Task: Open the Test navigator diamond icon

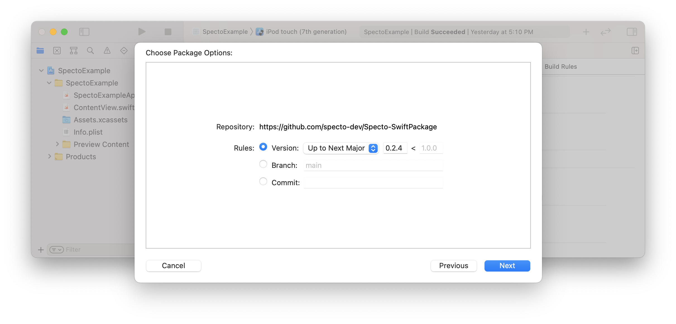Action: click(x=124, y=51)
